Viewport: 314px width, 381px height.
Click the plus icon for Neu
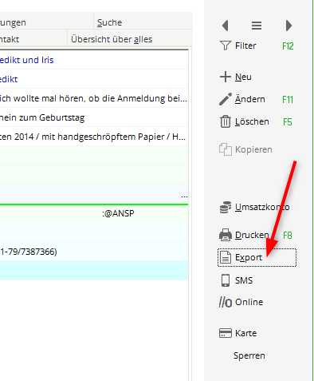226,77
